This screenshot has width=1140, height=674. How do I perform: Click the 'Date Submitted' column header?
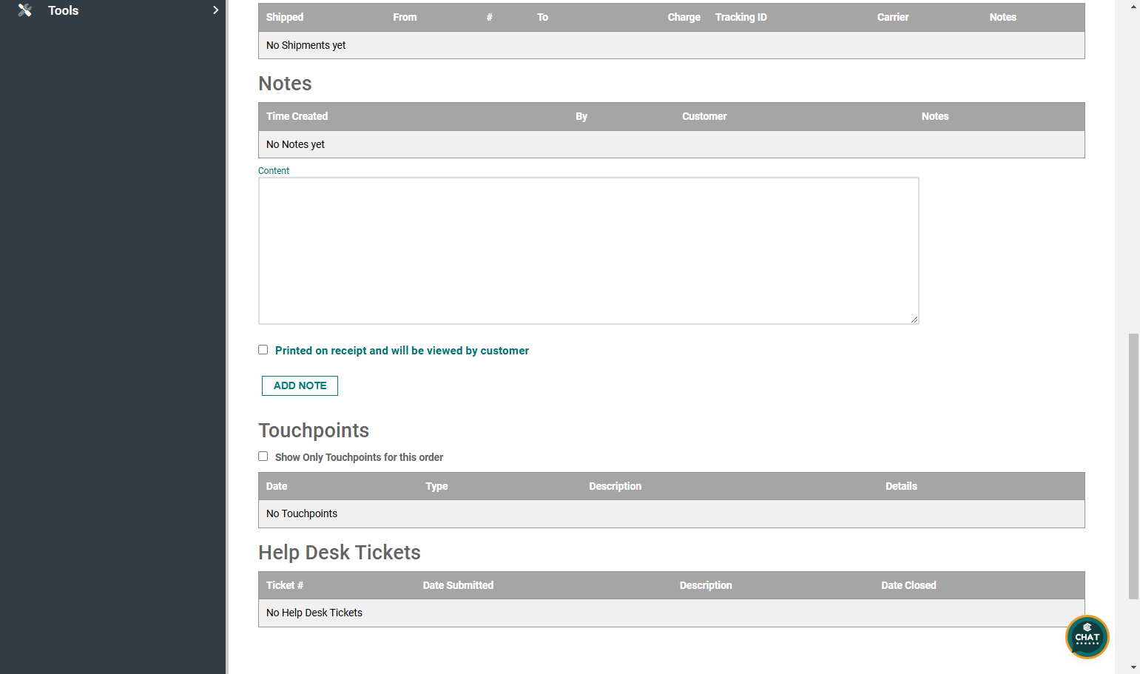pos(458,585)
